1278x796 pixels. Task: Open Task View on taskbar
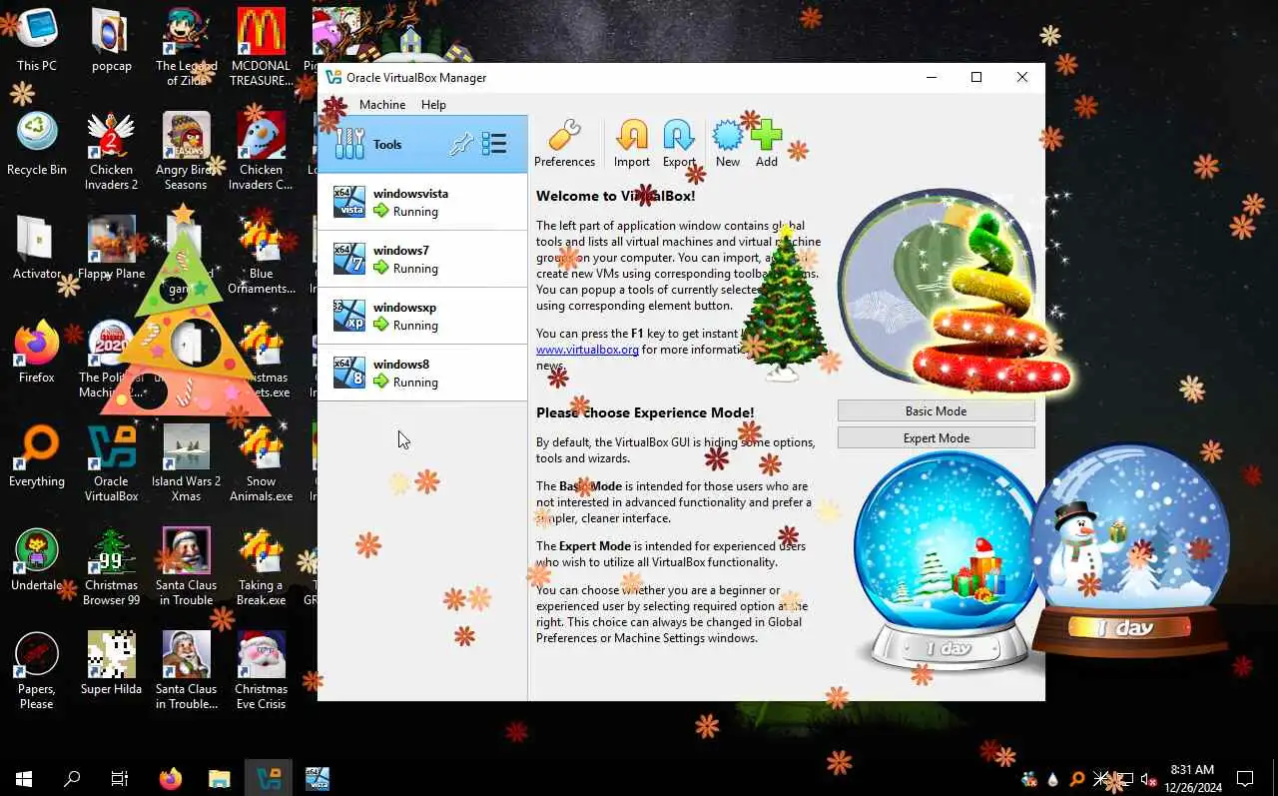pyautogui.click(x=120, y=778)
